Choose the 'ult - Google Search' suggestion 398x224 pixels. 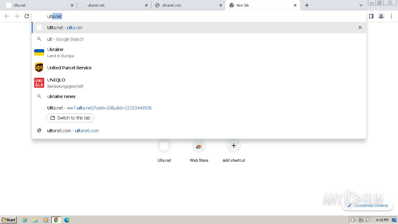point(199,39)
